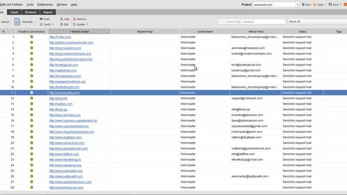This screenshot has width=347, height=195.
Task: Click the Remove partner button
Action: (80, 19)
